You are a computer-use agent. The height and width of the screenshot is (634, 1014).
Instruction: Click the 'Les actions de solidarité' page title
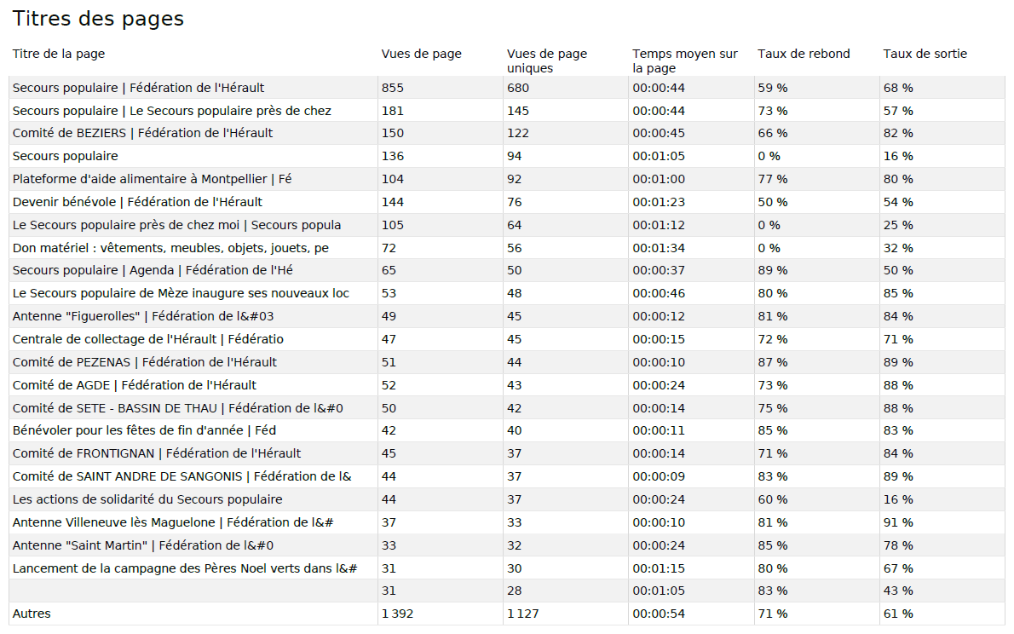147,499
